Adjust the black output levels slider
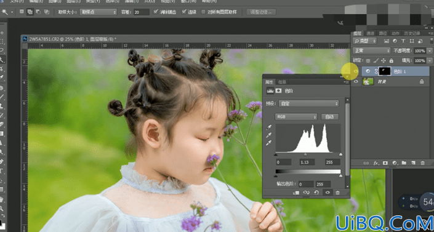The height and width of the screenshot is (232, 434). point(276,175)
